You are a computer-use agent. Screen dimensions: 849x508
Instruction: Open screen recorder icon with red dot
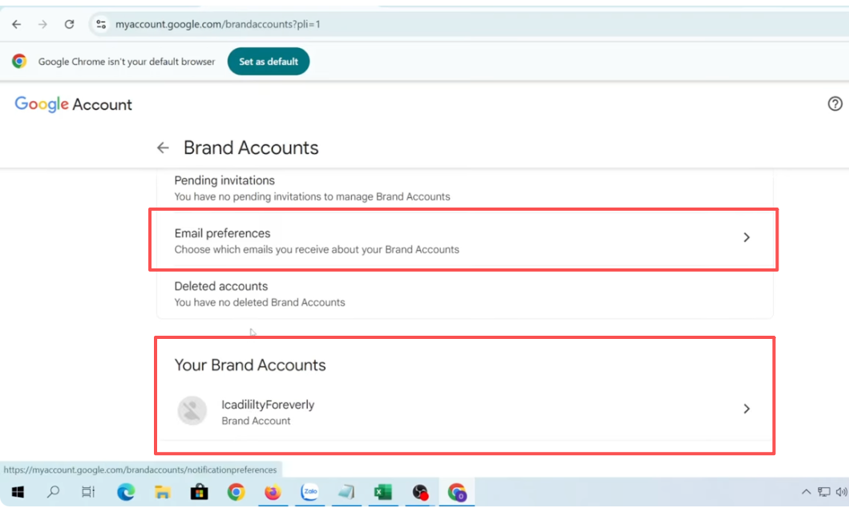(x=420, y=492)
